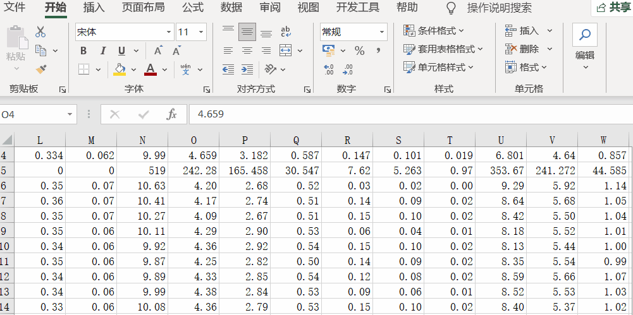Click formula bar showing 4.659
The image size is (633, 315).
coord(411,115)
